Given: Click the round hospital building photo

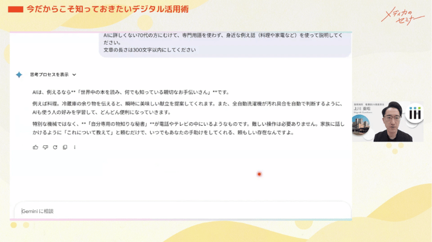Looking at the screenshot, I should 361,124.
